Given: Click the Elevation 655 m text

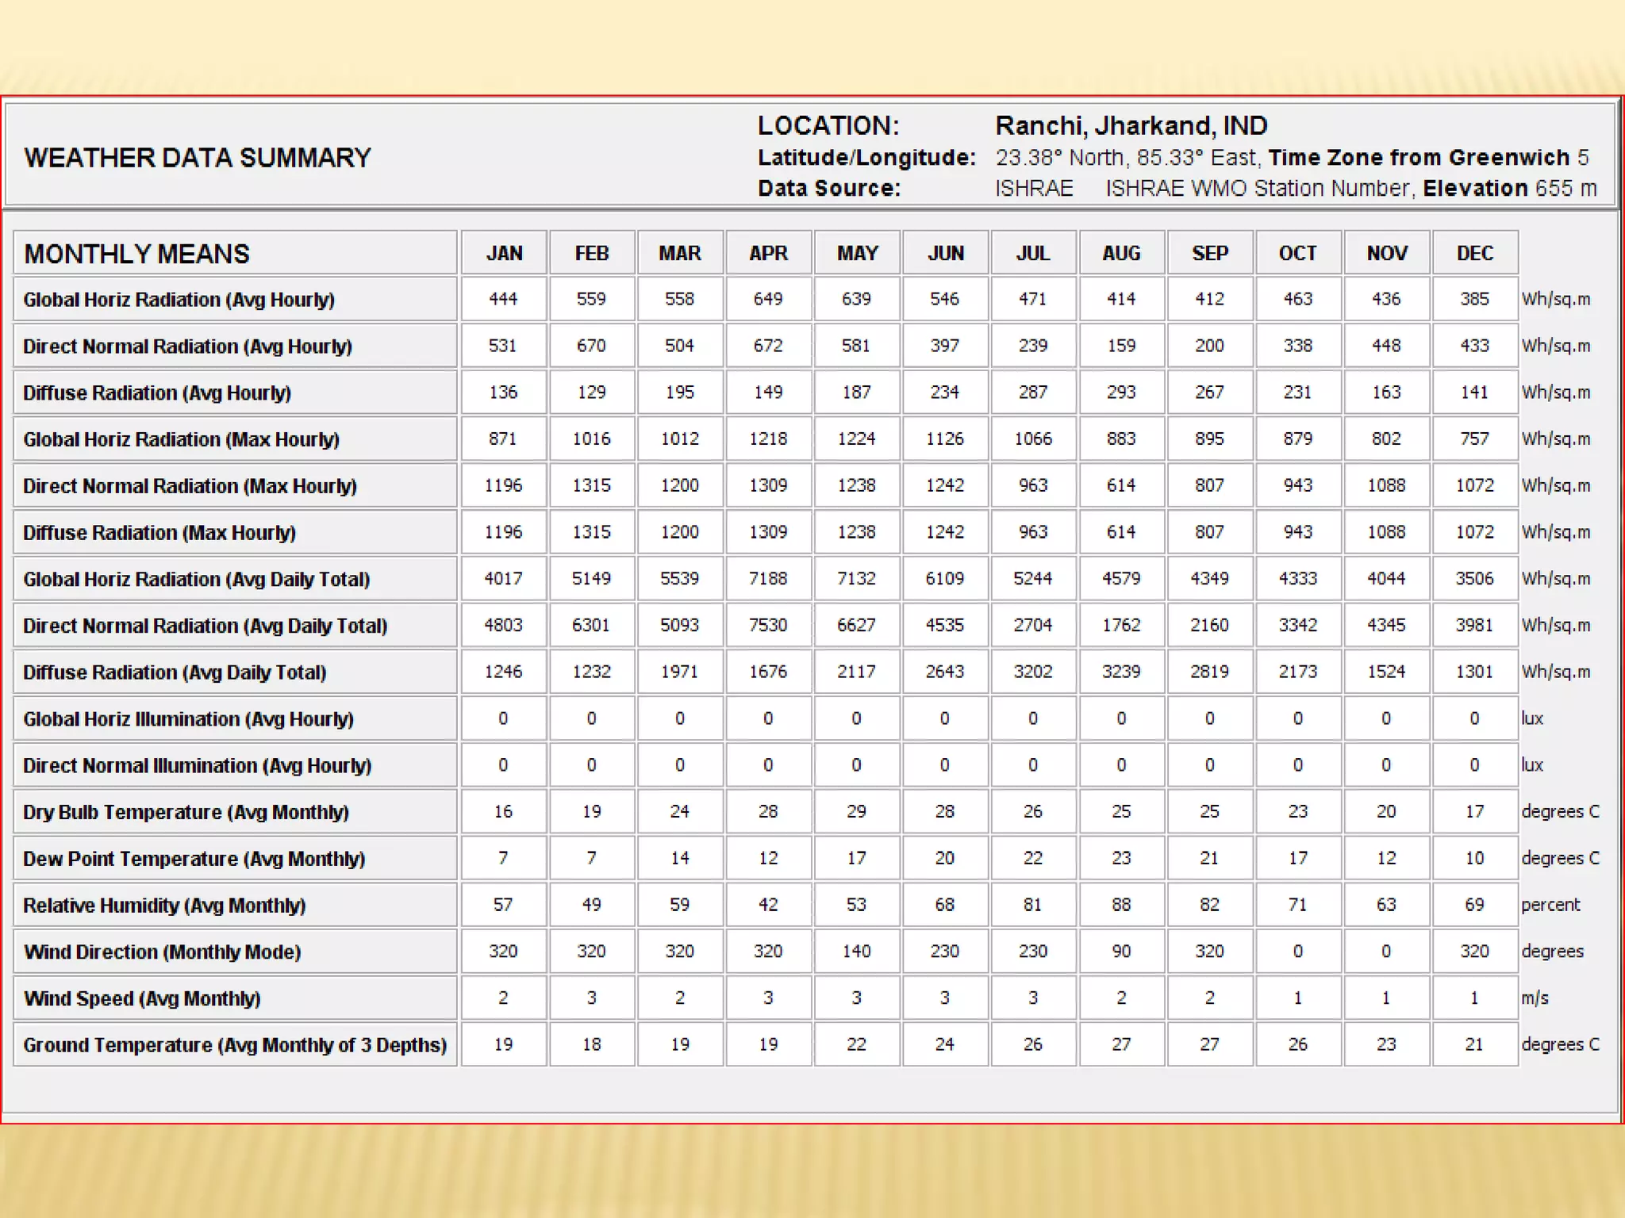Looking at the screenshot, I should point(1509,189).
